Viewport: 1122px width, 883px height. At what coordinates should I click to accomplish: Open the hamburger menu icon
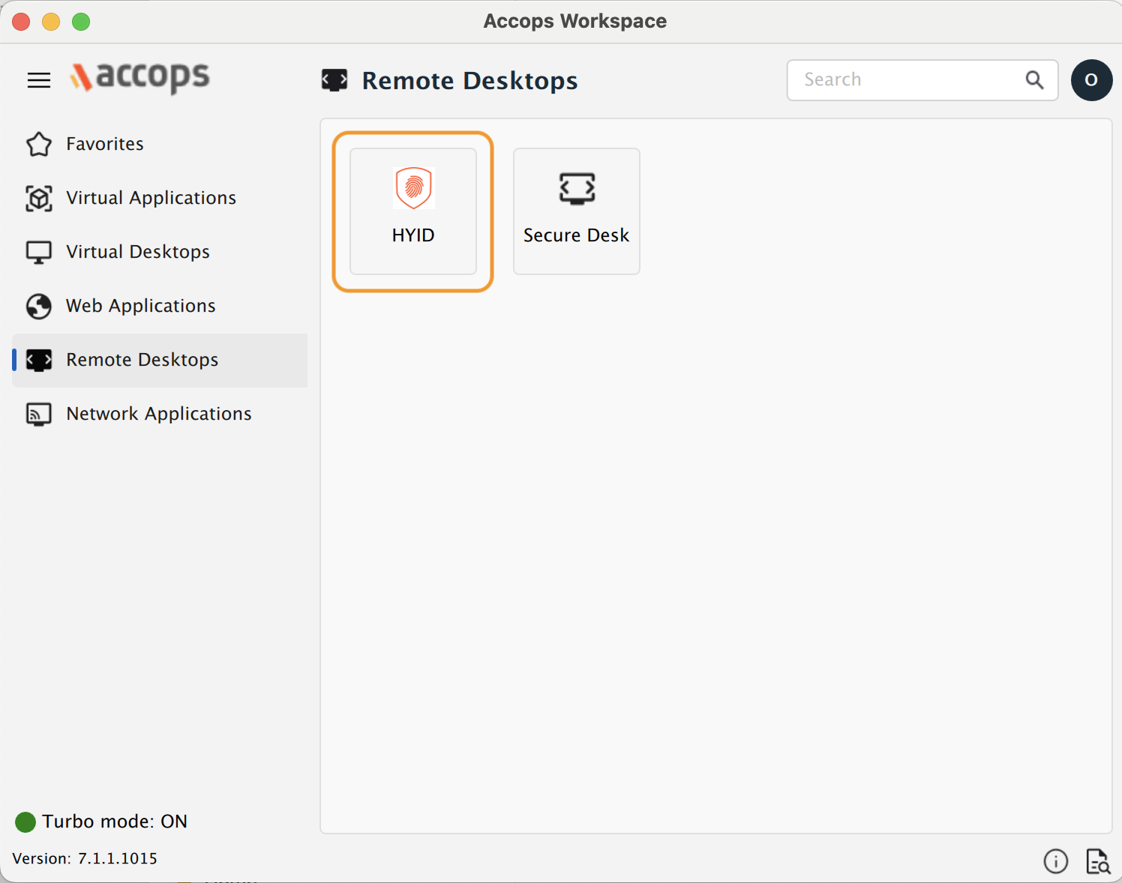39,80
